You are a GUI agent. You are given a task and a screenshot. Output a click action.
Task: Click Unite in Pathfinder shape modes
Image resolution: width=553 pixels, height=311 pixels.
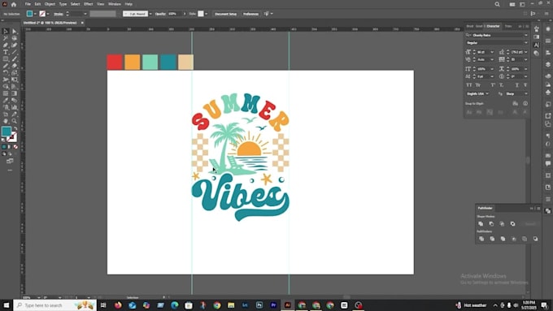coord(481,223)
